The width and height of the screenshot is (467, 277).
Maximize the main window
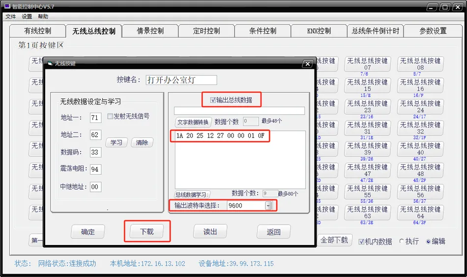tap(445, 7)
